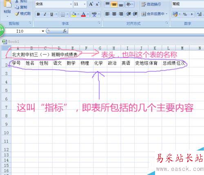The height and width of the screenshot is (175, 204).
Task: Apply the red font color A
Action: 83,14
